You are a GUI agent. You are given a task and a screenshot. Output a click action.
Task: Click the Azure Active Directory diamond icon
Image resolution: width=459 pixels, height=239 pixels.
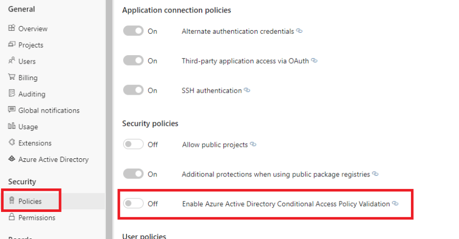[x=11, y=159]
